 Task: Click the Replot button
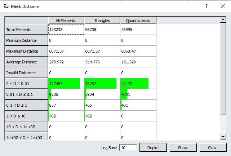coord(154,148)
